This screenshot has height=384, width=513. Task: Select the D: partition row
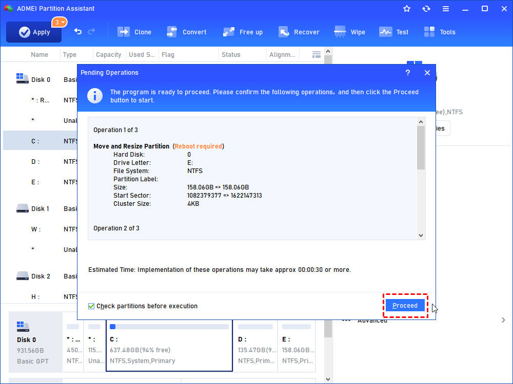(x=40, y=162)
